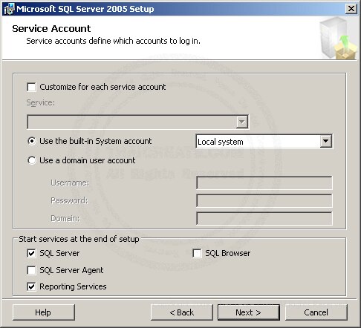Check the SQL Browser checkbox
This screenshot has height=328, width=361.
(x=197, y=253)
